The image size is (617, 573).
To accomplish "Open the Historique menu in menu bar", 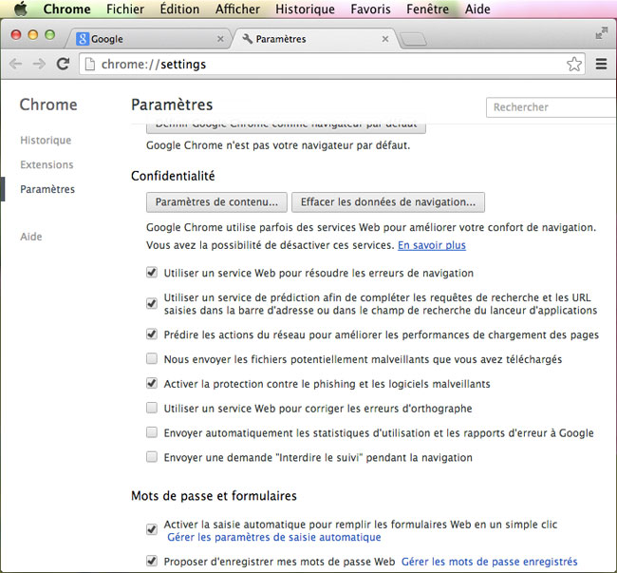I will coord(305,9).
